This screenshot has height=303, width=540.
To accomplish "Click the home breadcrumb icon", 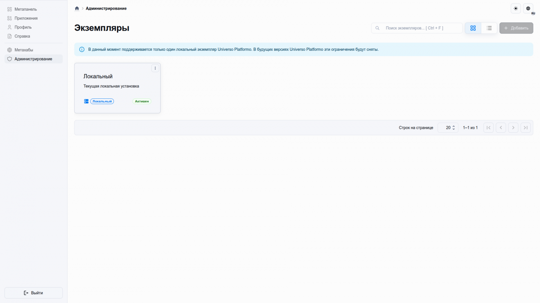I will tap(77, 8).
